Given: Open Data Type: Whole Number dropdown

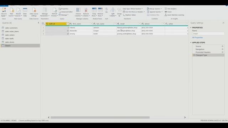Looking at the screenshot, I should click(133, 9).
